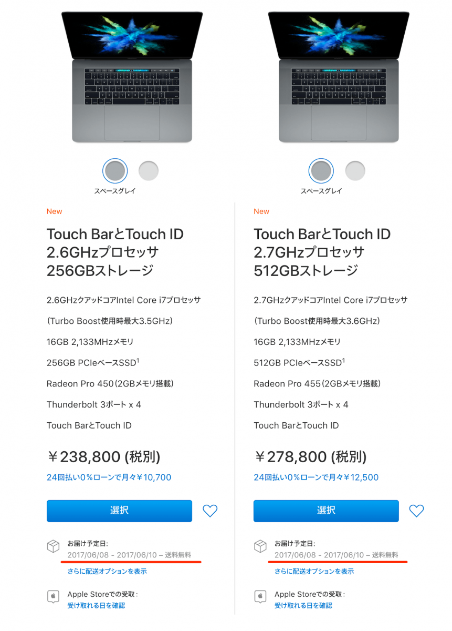Click the heart favorite icon for the 2.7GHz model

416,511
